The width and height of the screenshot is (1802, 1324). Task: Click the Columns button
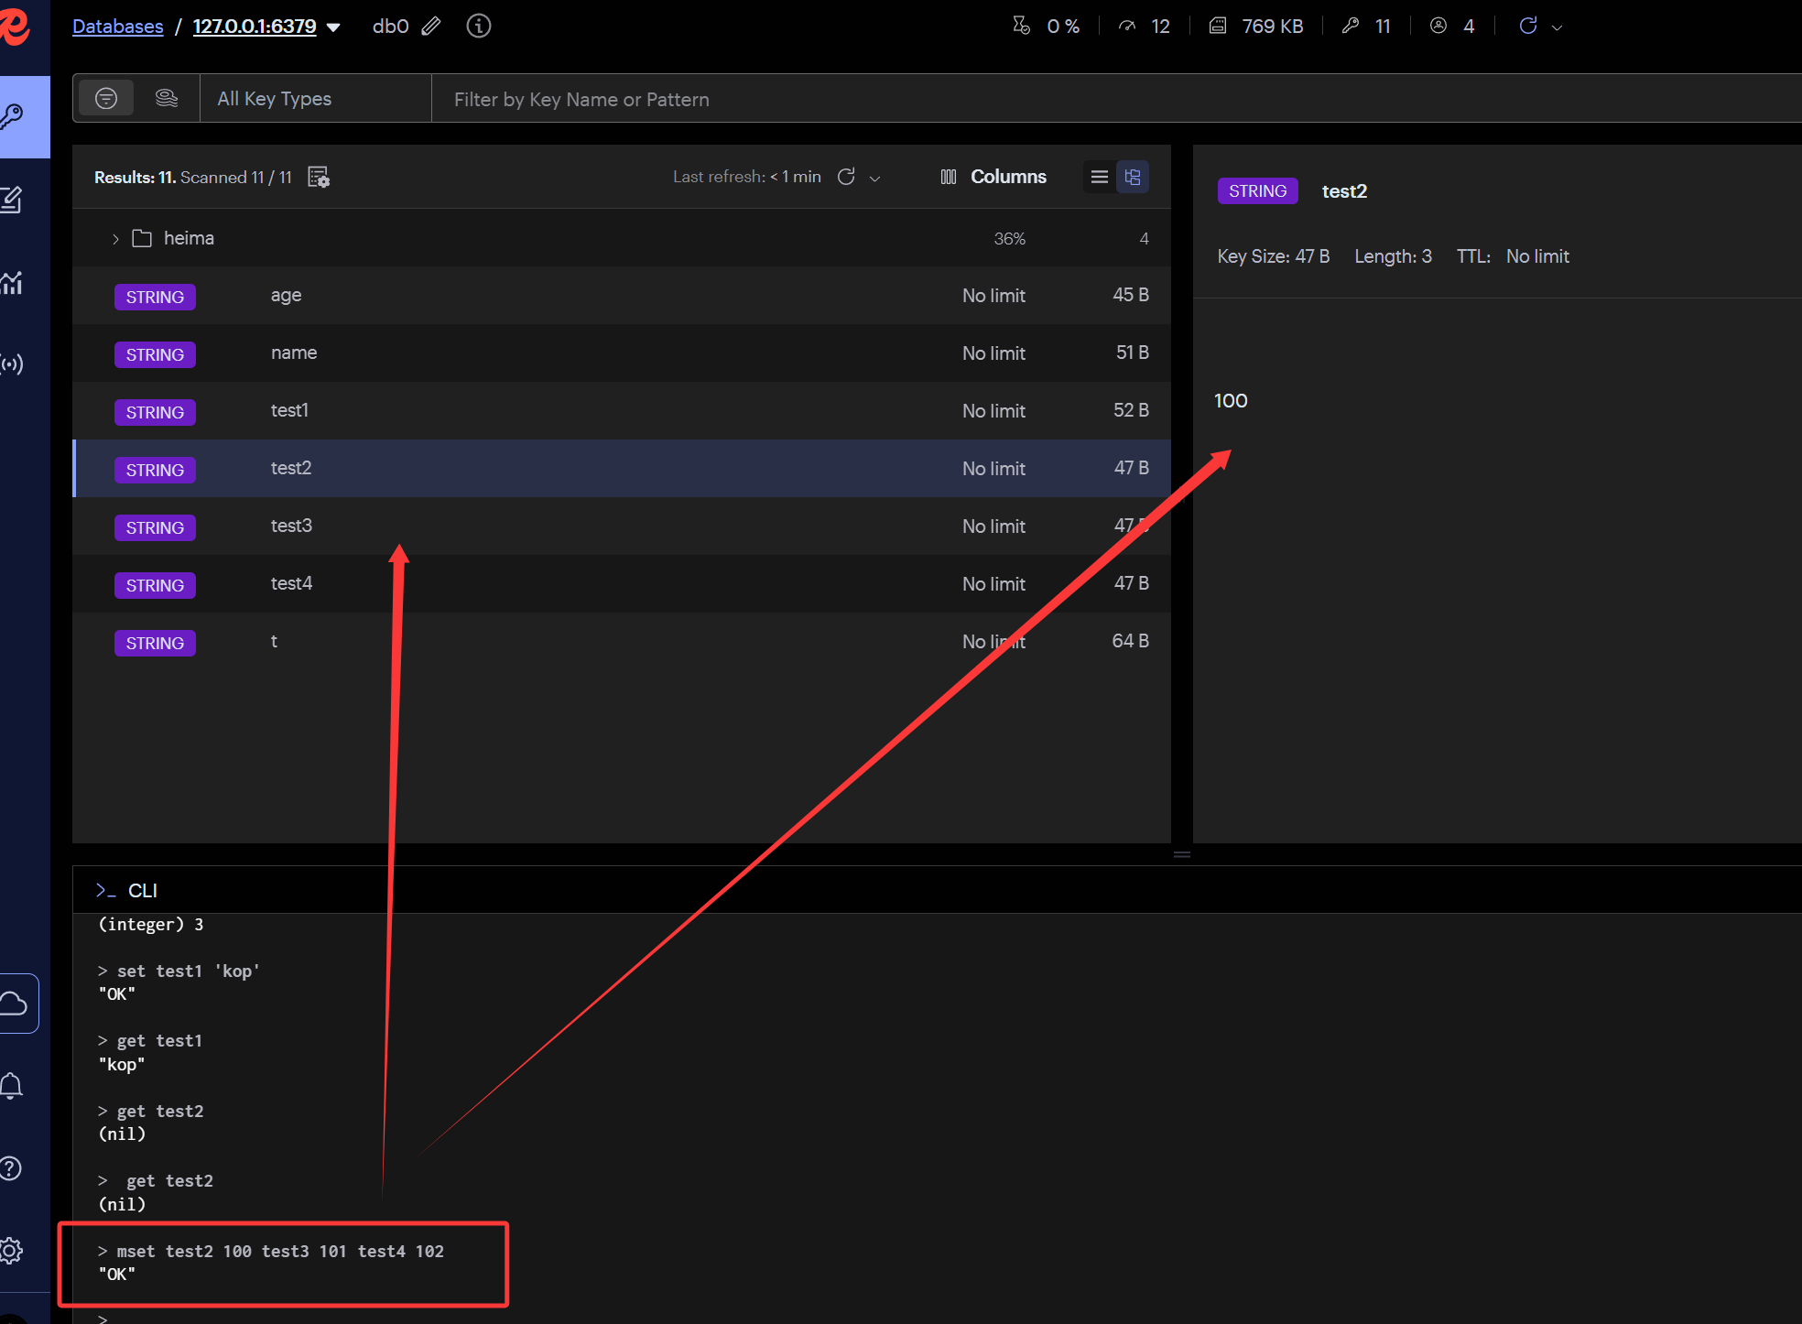tap(993, 177)
